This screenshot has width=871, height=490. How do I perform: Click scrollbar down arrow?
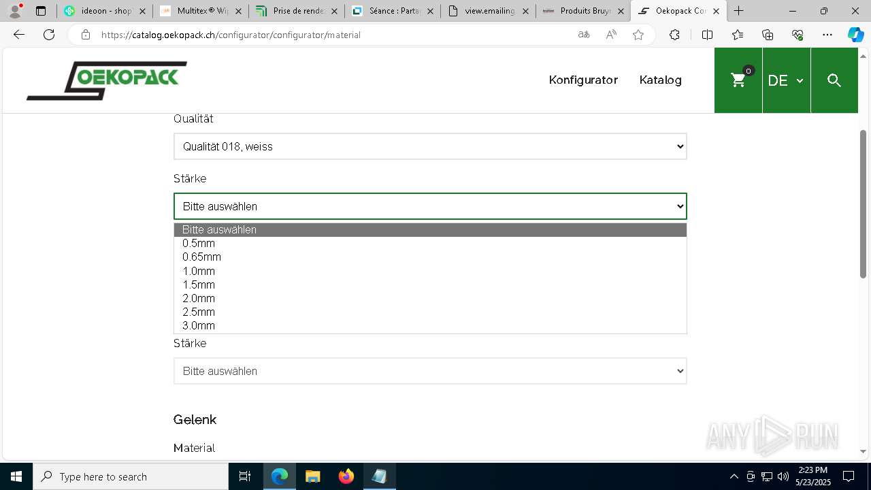(x=863, y=451)
